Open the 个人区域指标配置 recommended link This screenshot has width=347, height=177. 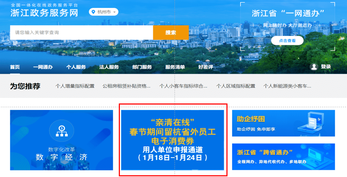[236, 86]
